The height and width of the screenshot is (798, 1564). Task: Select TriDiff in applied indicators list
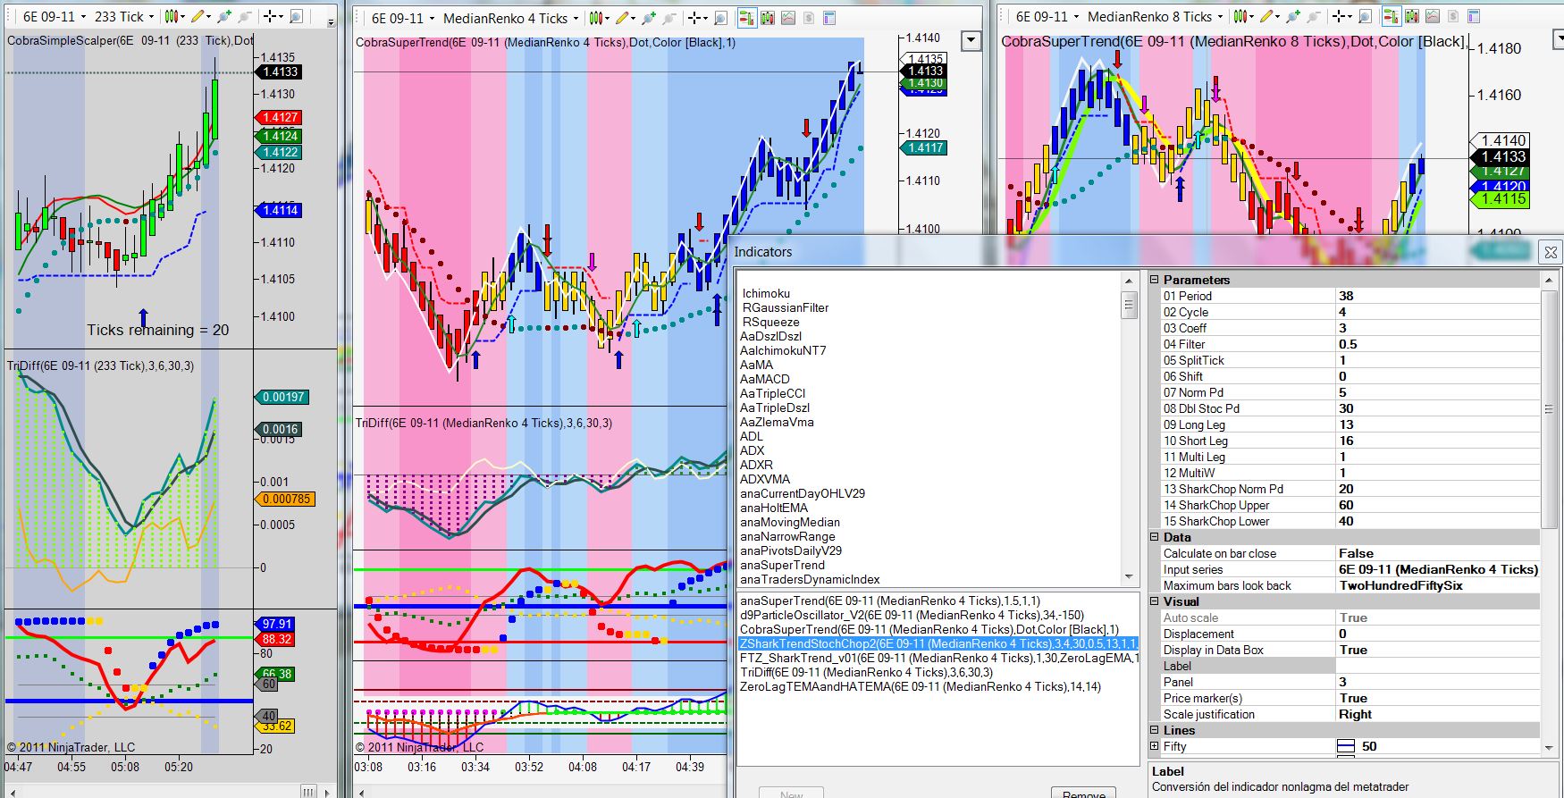938,672
